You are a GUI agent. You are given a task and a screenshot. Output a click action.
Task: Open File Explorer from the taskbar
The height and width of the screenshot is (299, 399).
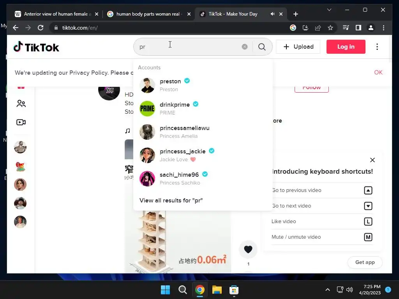tap(217, 290)
